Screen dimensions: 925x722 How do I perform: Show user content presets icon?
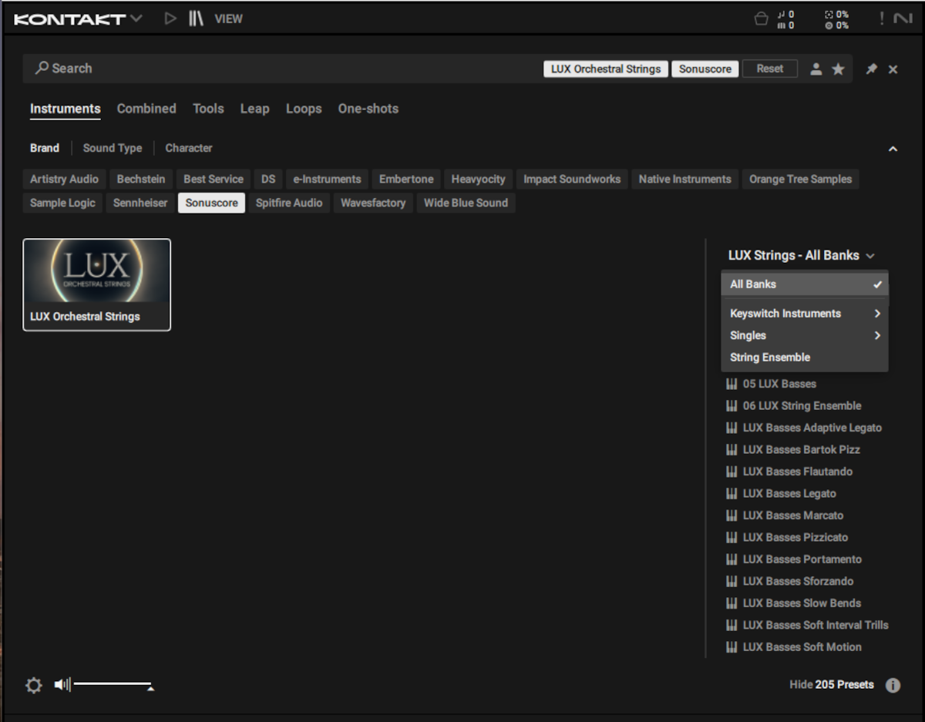coord(816,69)
